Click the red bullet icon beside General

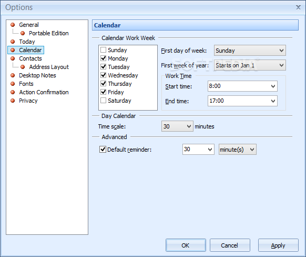(x=13, y=25)
